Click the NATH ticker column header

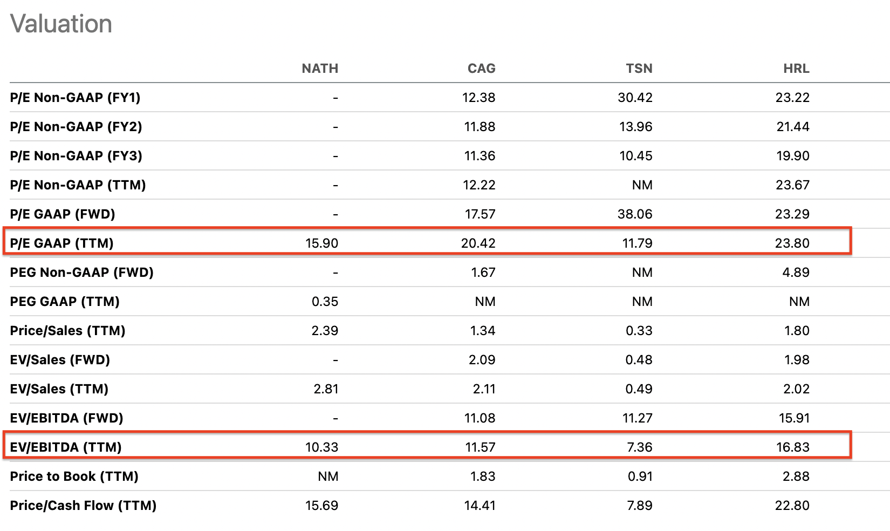coord(320,69)
